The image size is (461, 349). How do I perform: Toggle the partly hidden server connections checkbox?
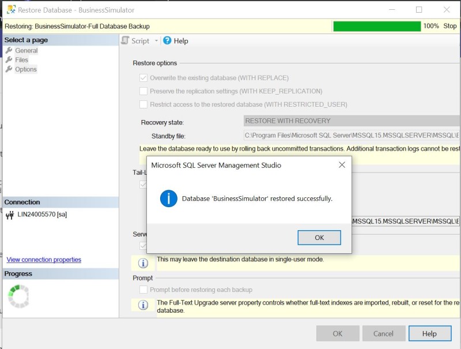point(143,245)
